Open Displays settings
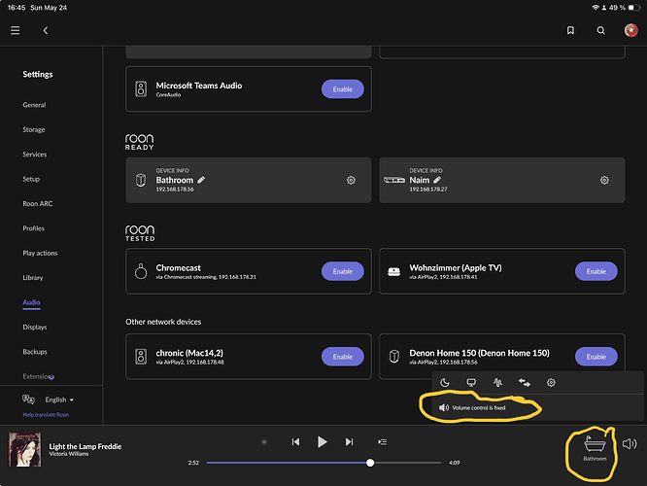647x486 pixels. pos(35,327)
